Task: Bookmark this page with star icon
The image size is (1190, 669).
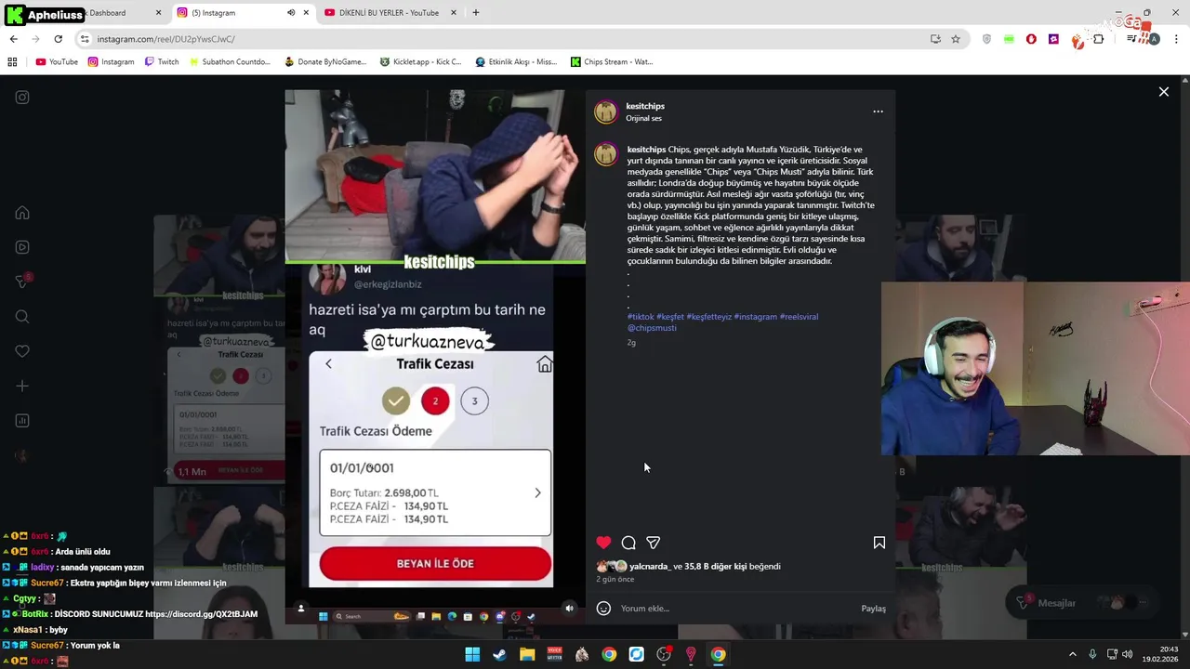Action: (x=955, y=39)
